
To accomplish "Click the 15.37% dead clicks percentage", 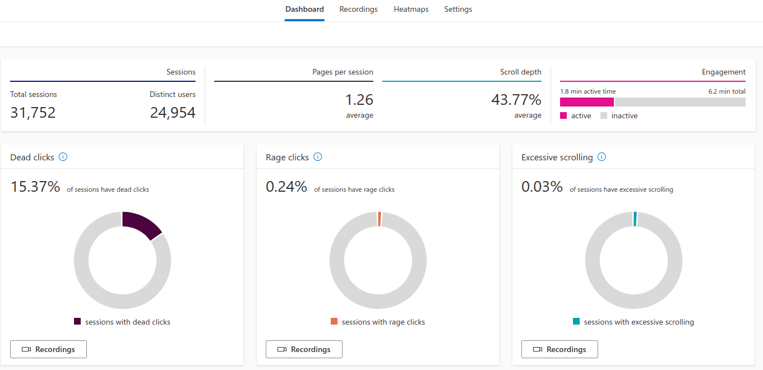I will (35, 187).
